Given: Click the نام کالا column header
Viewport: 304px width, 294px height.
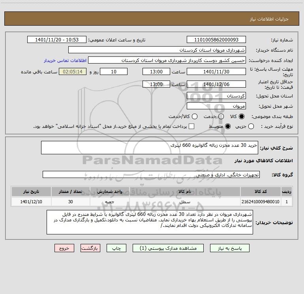Looking at the screenshot, I should point(185,192).
